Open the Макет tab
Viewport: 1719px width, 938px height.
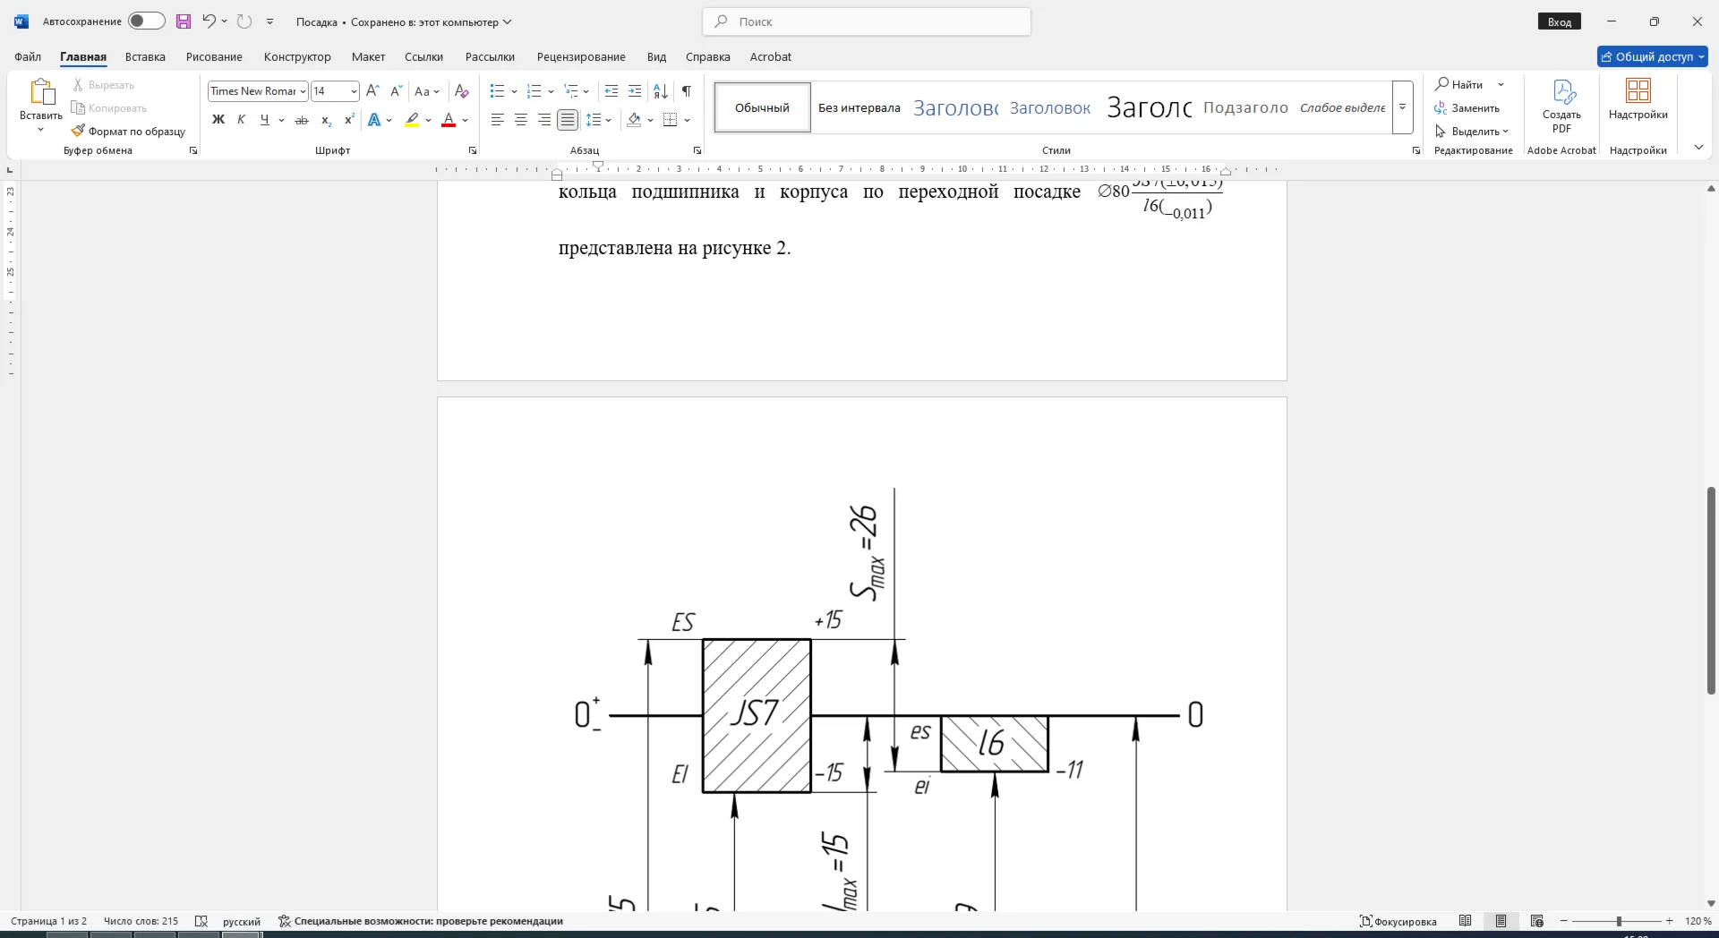pyautogui.click(x=368, y=56)
